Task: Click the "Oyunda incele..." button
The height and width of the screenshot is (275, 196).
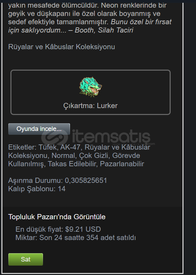Action: point(39,129)
